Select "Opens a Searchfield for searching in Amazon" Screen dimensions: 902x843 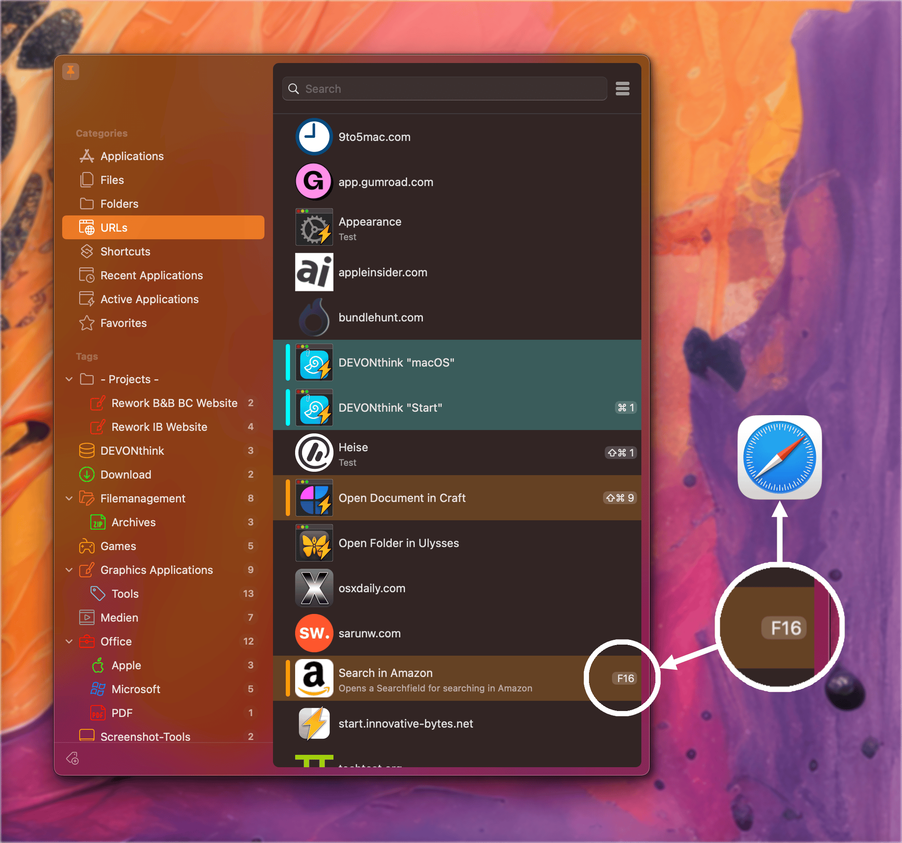click(x=435, y=688)
